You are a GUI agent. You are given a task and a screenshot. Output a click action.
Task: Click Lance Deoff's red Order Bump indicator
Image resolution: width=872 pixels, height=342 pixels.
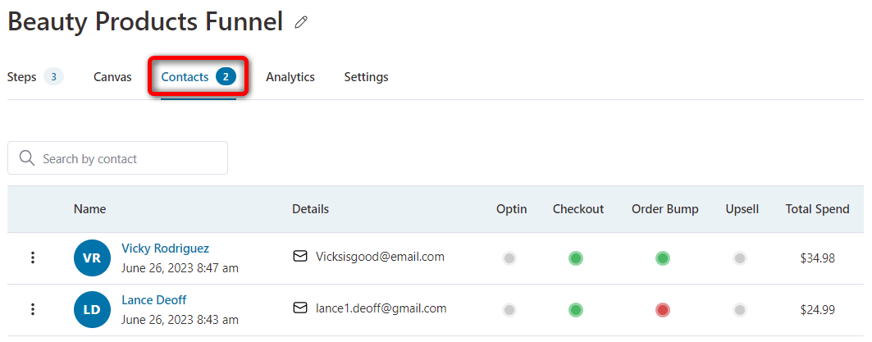(662, 310)
